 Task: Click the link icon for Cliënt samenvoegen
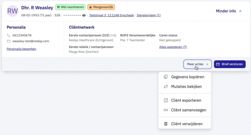[x=166, y=110]
